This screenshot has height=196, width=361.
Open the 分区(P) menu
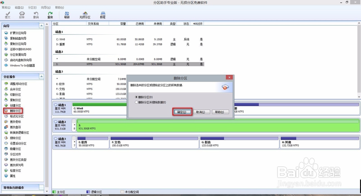pyautogui.click(x=32, y=8)
